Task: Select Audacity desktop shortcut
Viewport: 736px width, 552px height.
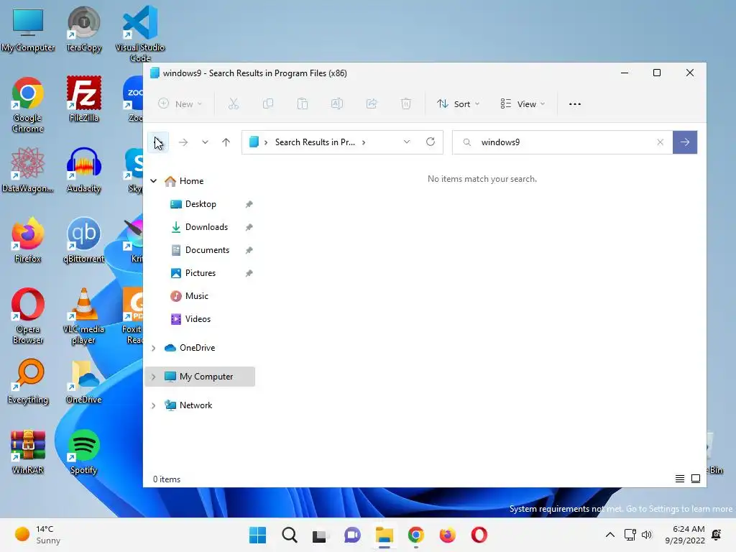Action: click(x=83, y=170)
